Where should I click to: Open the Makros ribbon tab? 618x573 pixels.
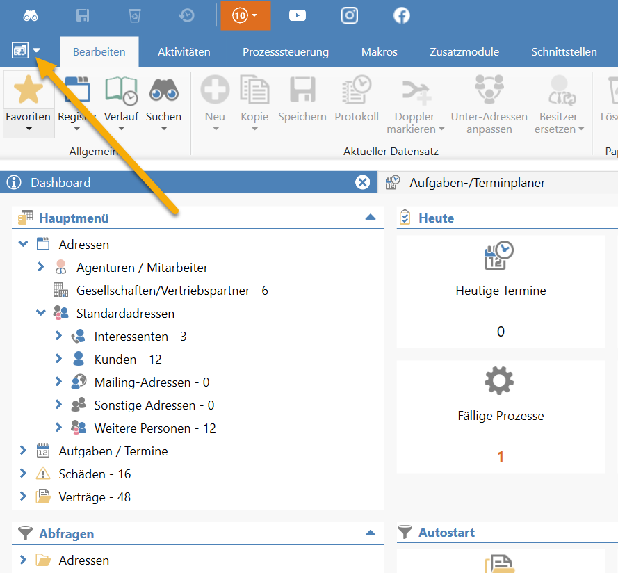(380, 51)
